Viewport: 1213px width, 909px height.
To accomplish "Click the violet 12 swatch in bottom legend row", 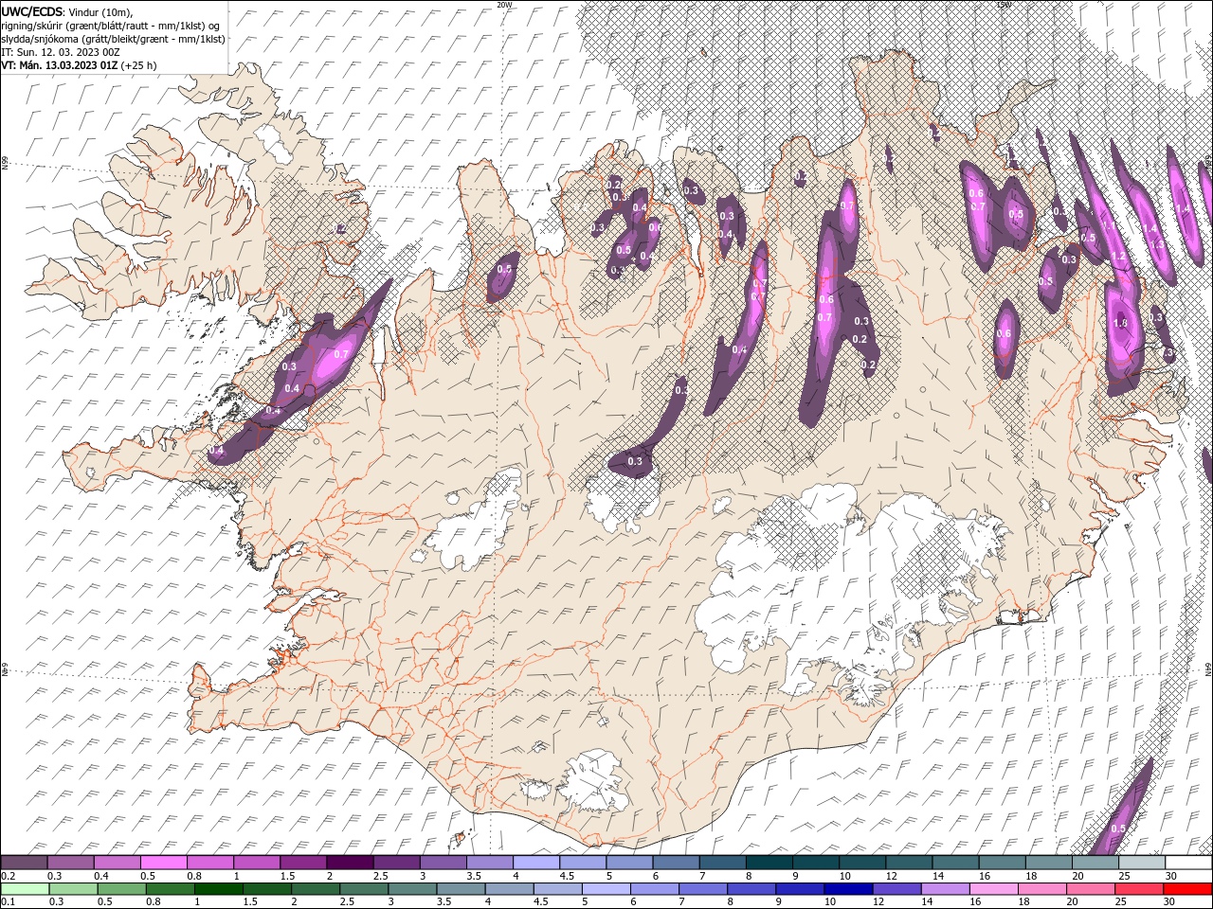I will click(896, 889).
